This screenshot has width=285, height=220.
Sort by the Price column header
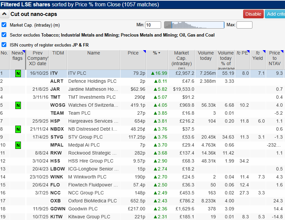pyautogui.click(x=133, y=60)
